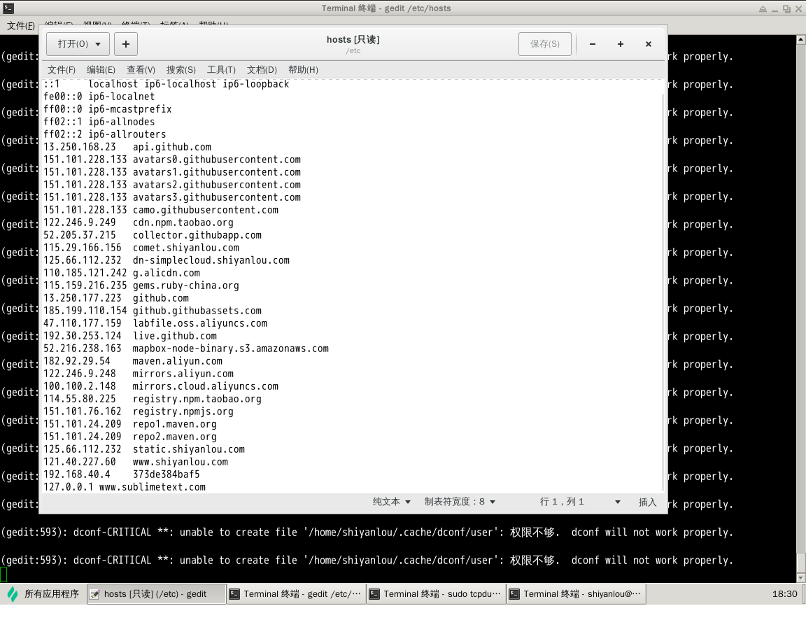Viewport: 806px width, 627px height.
Task: Place cursor on the github.com hosts line
Action: click(161, 298)
